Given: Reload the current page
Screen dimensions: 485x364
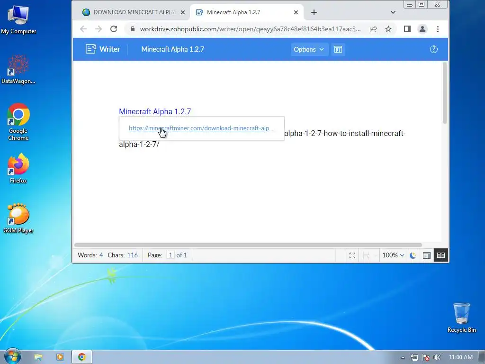Looking at the screenshot, I should (114, 29).
